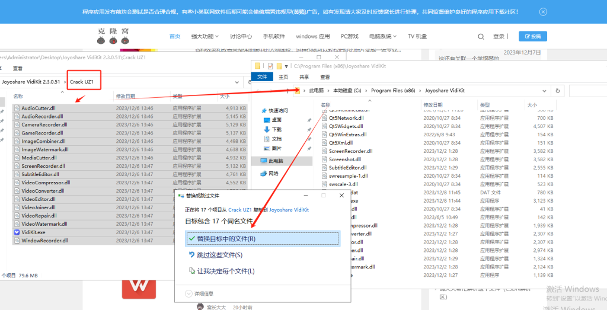Open the 登录 login link
The height and width of the screenshot is (310, 607).
[499, 36]
